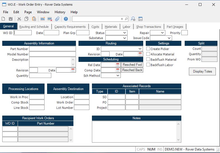
Task: Expand the Status dropdown
Action: 125,33
